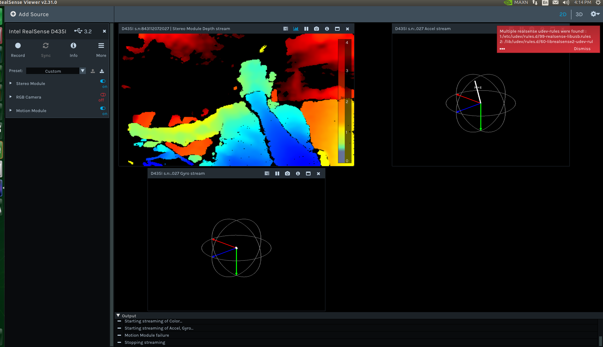
Task: Expand the Stereo Module section
Action: click(x=11, y=83)
